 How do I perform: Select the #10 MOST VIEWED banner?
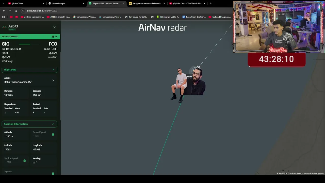(x=30, y=37)
